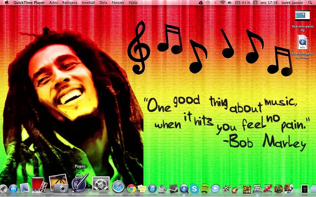Screen dimensions: 316x197
Task: Open the Hjälp menu
Action: 133,3
